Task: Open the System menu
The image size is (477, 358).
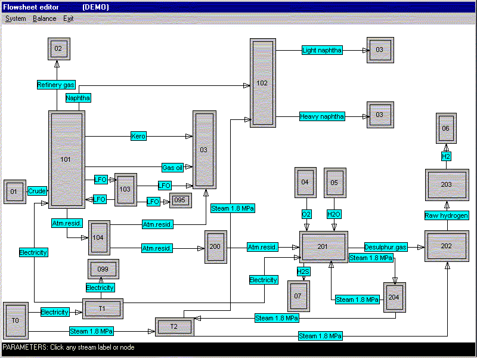Action: (x=16, y=18)
